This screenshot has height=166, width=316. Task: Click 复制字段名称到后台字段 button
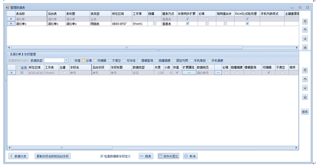[x=52, y=156]
